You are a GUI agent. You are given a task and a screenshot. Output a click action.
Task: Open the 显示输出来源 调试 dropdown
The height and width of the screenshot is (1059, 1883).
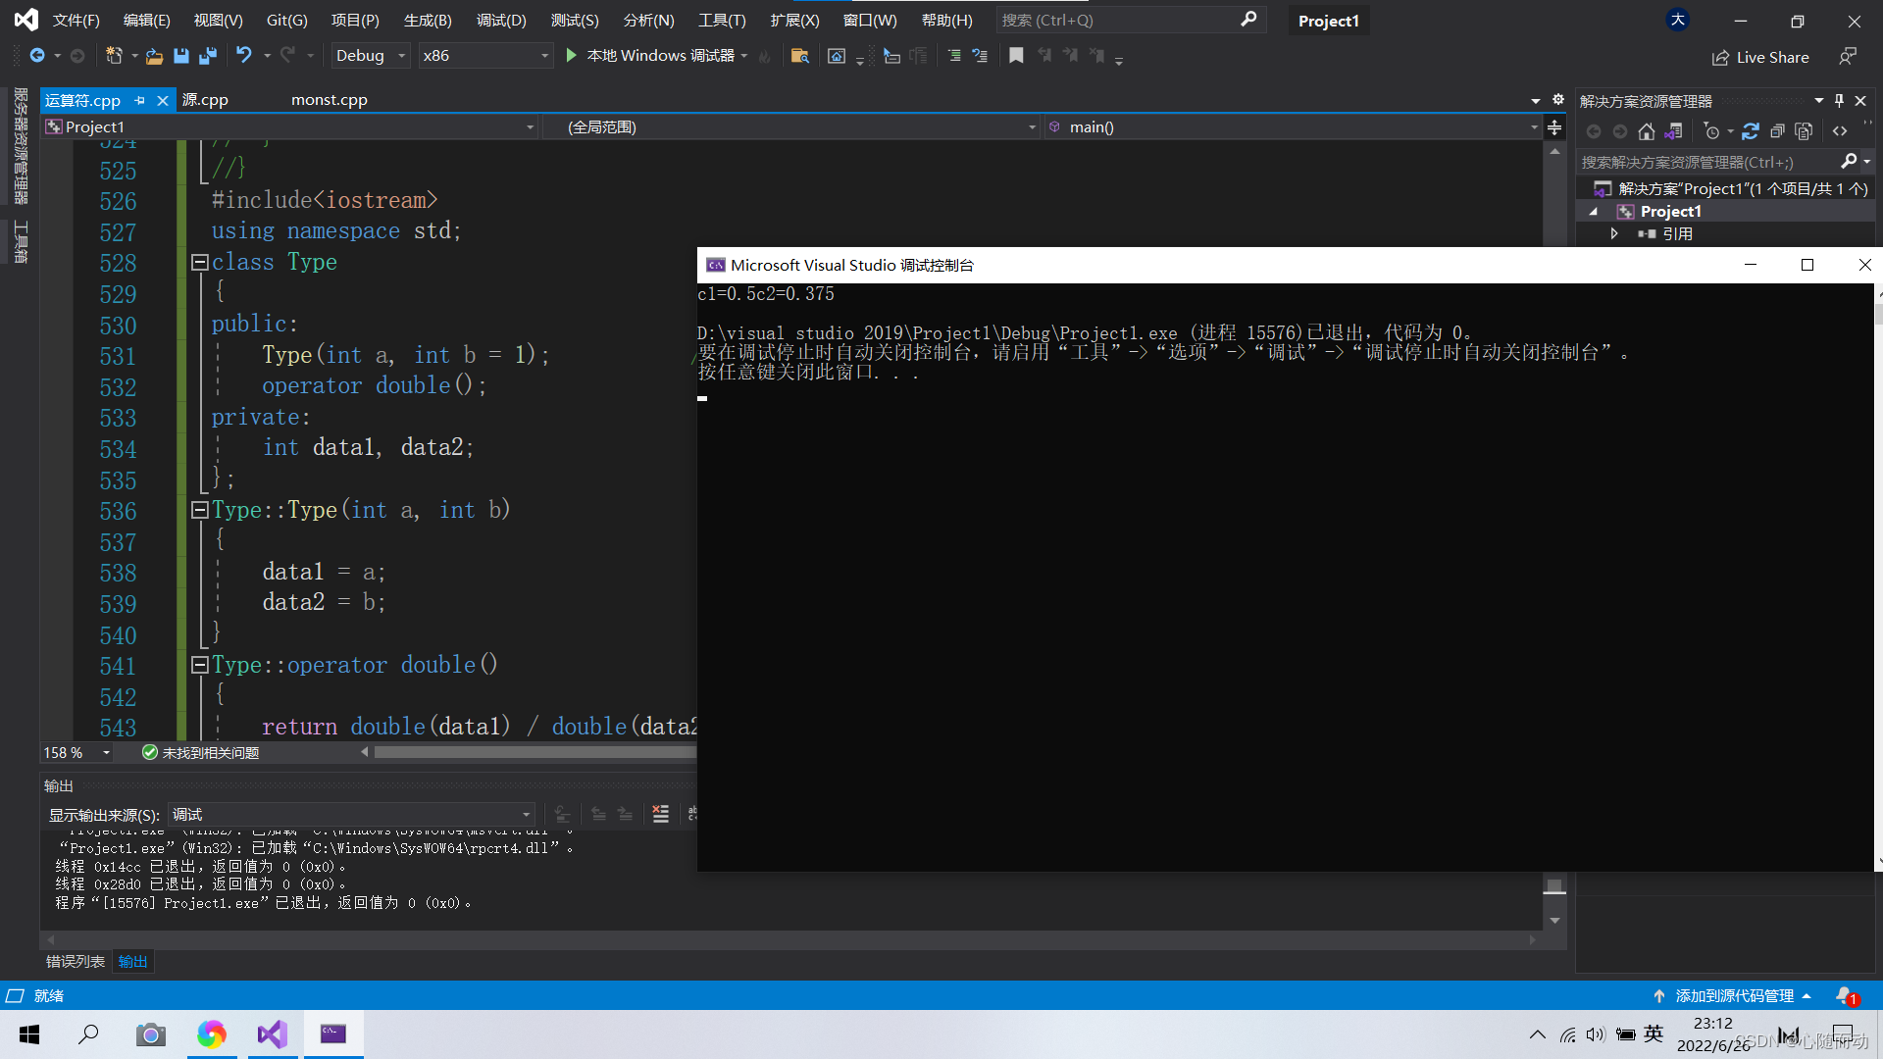352,815
